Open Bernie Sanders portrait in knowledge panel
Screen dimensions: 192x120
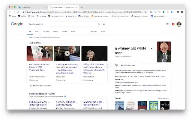(164, 52)
